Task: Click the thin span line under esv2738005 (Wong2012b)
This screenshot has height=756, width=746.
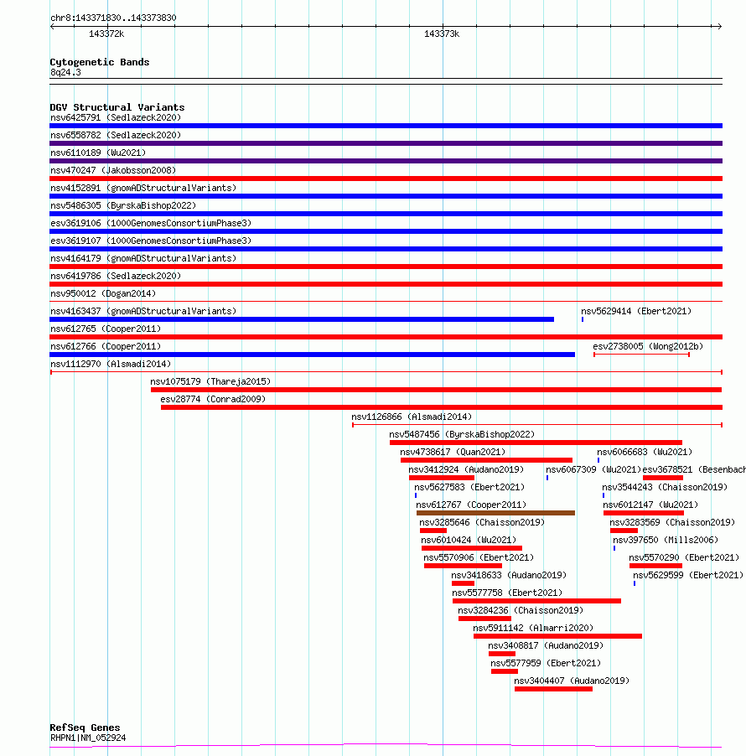Action: (641, 355)
